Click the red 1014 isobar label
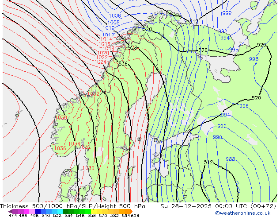The width and height of the screenshot is (280, 217). 106,39
